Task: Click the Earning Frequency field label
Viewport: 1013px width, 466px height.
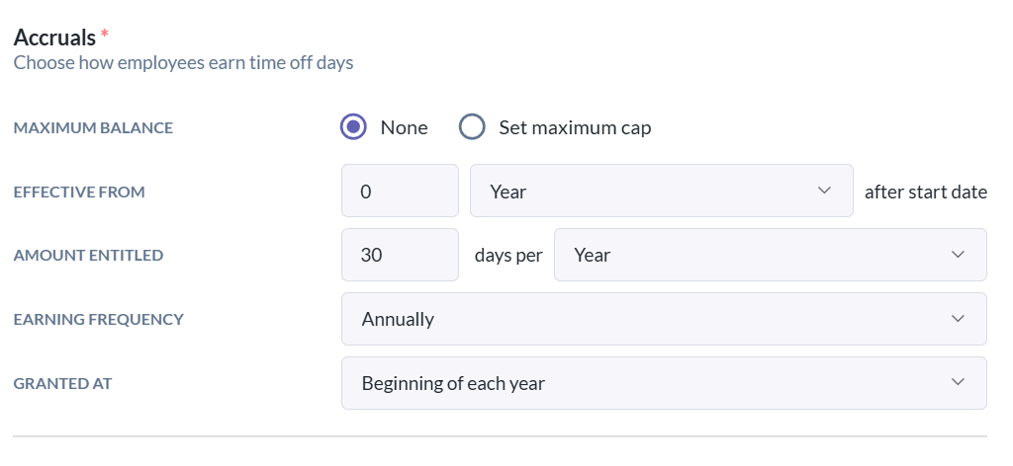Action: click(99, 319)
